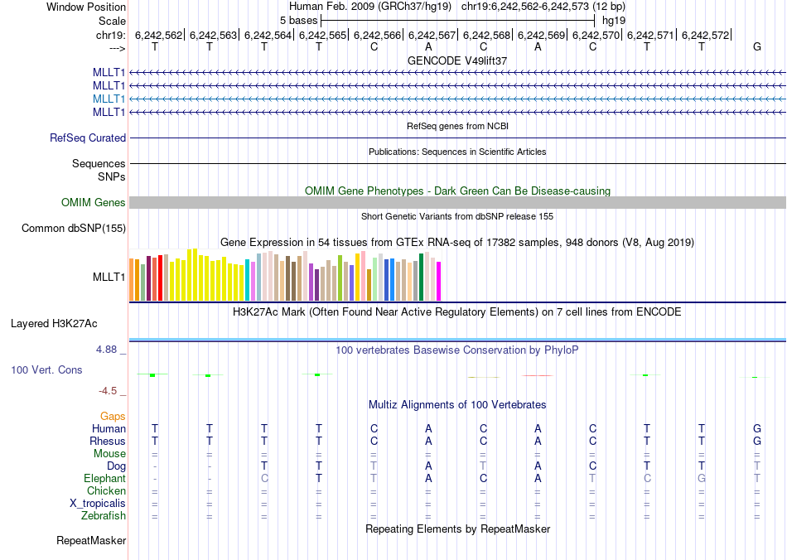Click the gray OMIM Genes bar
787x560 pixels.
coord(457,203)
